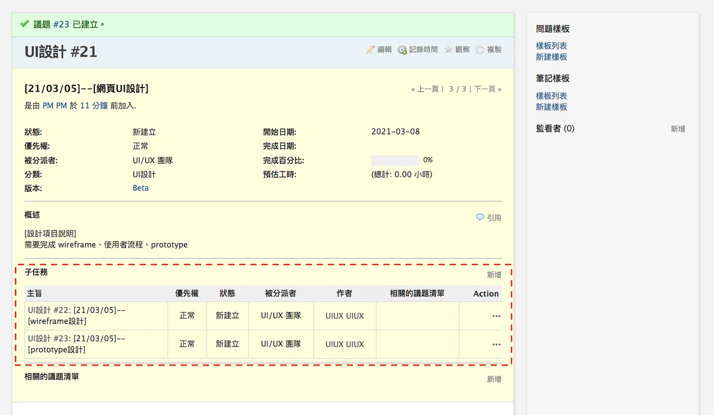Image resolution: width=714 pixels, height=415 pixels.
Task: Open issue #23 link in success notice
Action: tap(61, 24)
